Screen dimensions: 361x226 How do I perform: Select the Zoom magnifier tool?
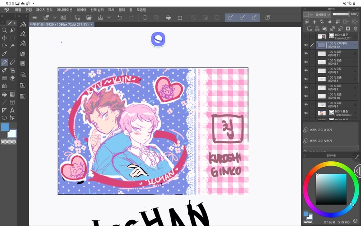(4, 30)
